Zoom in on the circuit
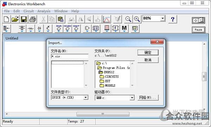211x127 pixels. [137, 19]
